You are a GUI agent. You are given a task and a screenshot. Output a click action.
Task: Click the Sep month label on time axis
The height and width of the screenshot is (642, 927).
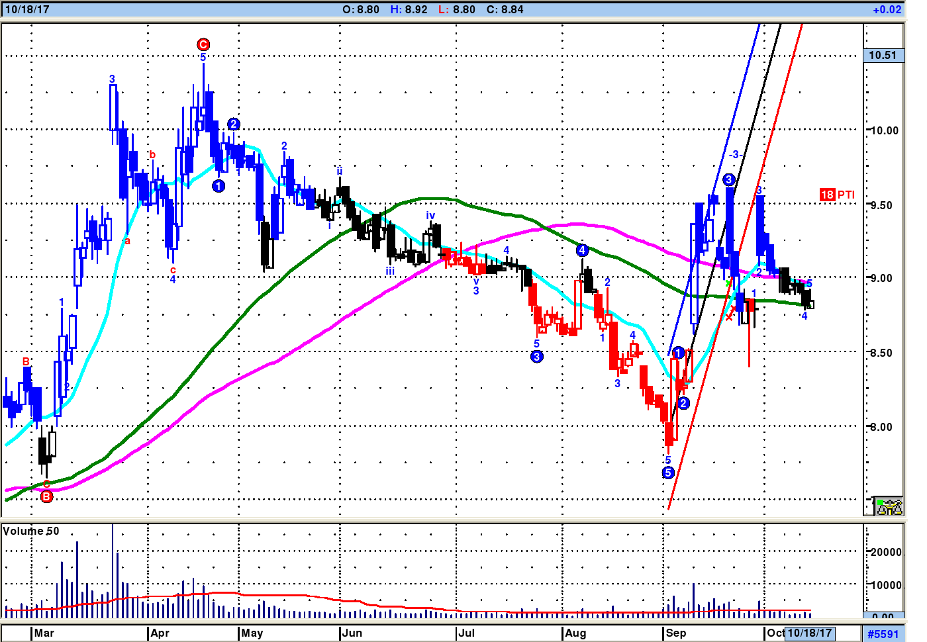676,633
